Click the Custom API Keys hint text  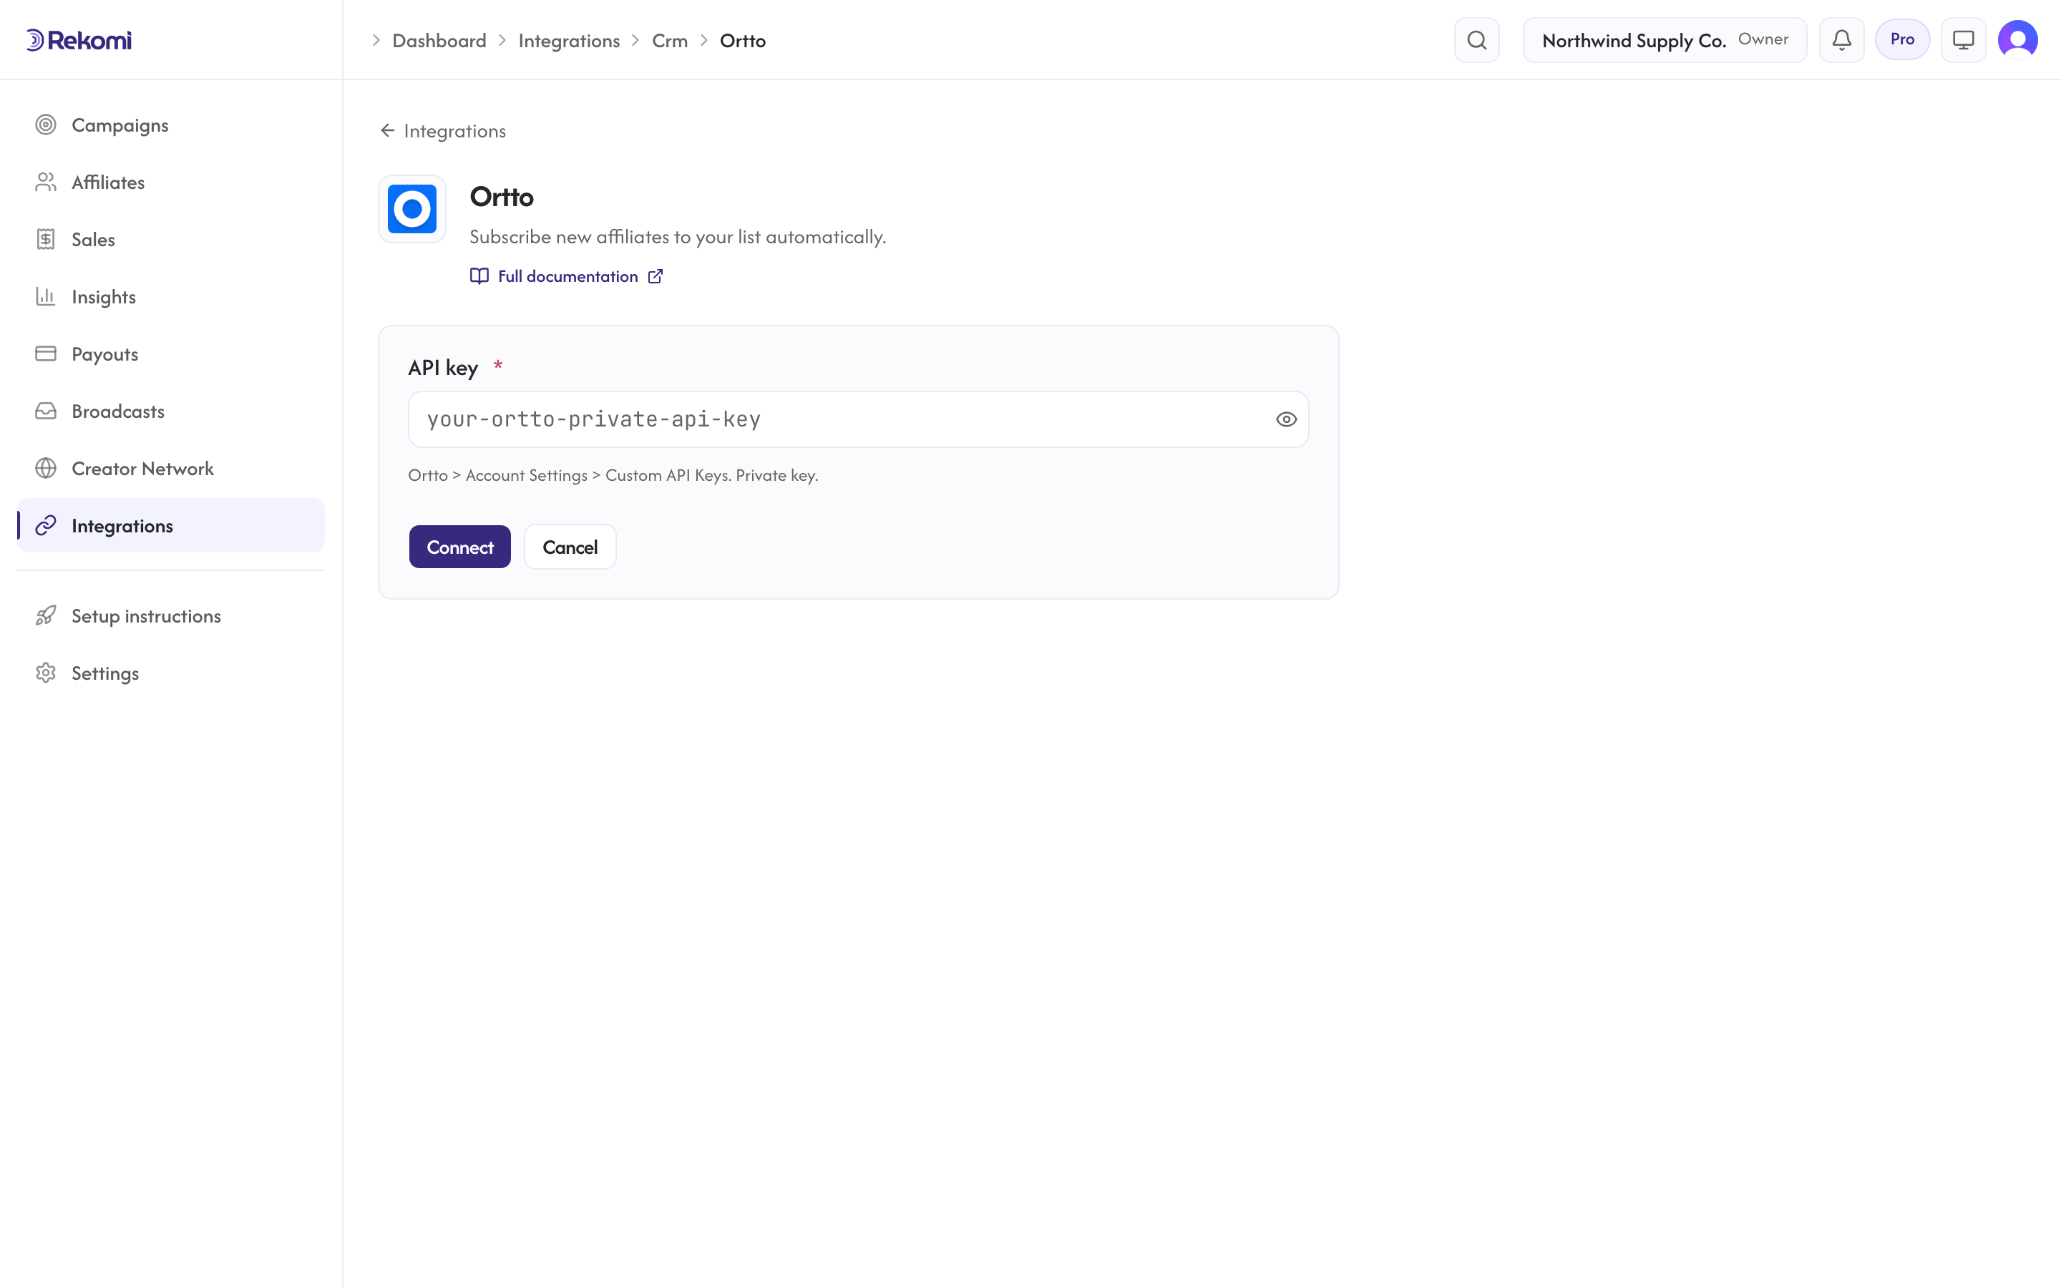pos(613,475)
